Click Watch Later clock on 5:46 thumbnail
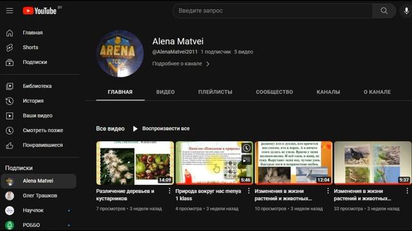412x231 pixels. 247,148
